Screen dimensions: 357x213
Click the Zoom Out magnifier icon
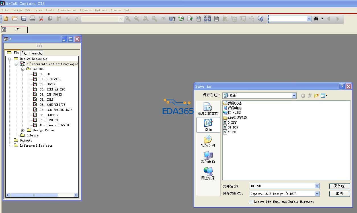pos(137,19)
